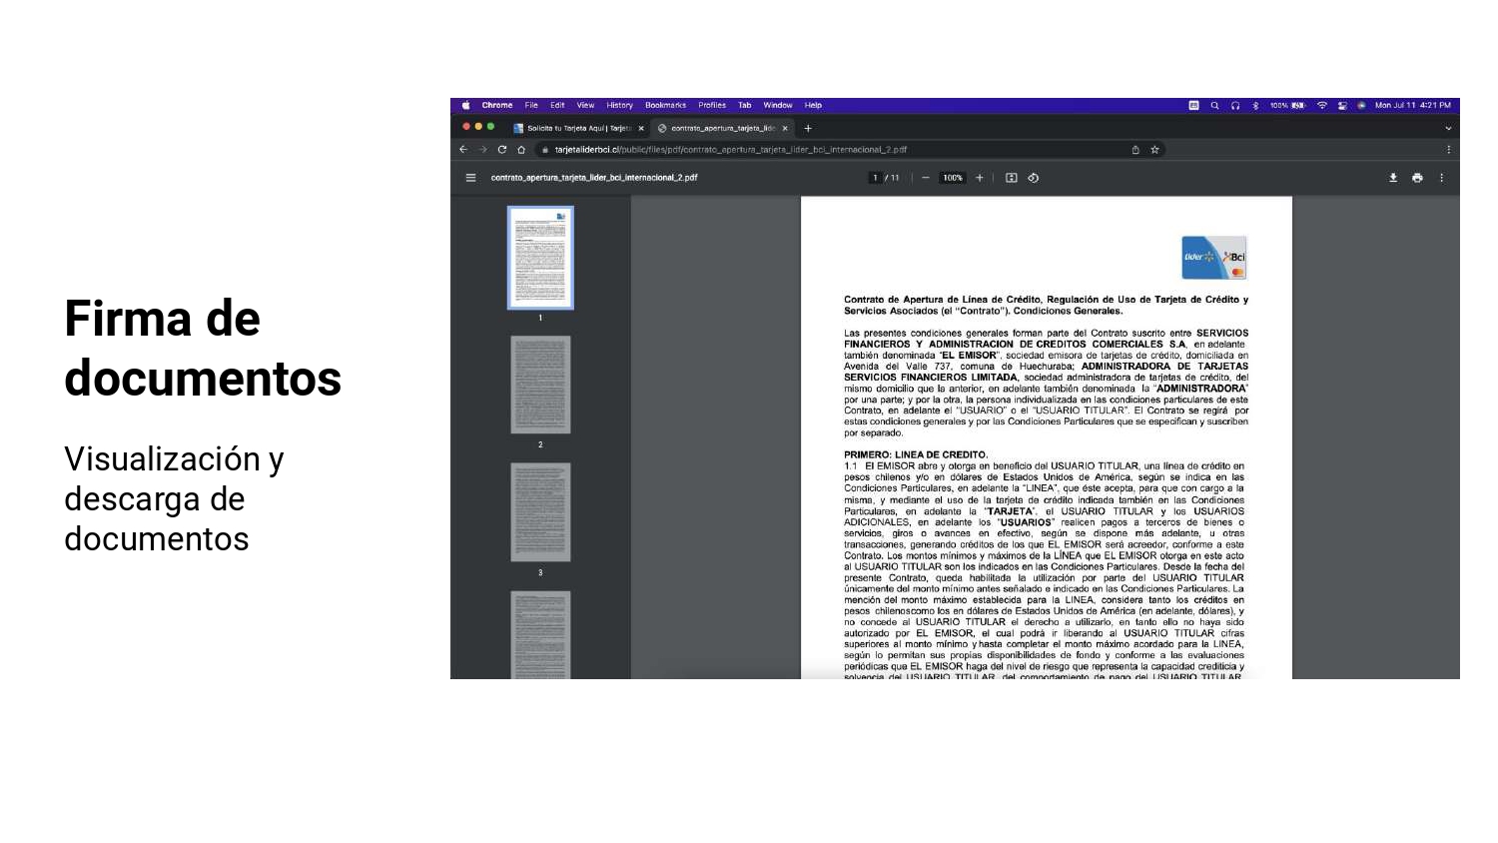The width and height of the screenshot is (1498, 843).
Task: Open the PDF viewer more actions menu
Action: pyautogui.click(x=1441, y=178)
